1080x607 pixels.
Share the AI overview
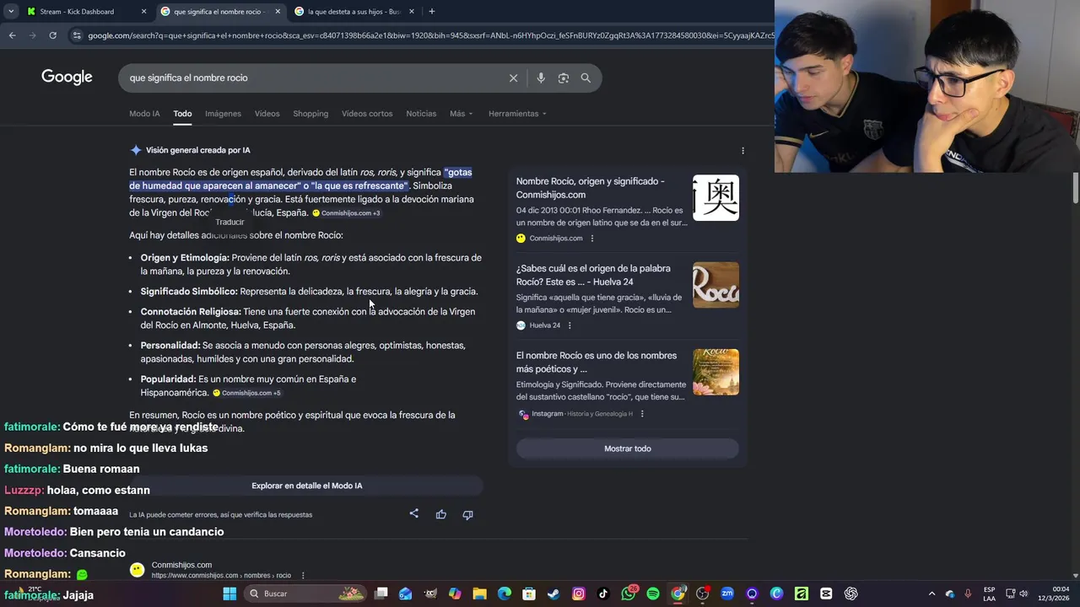tap(413, 513)
